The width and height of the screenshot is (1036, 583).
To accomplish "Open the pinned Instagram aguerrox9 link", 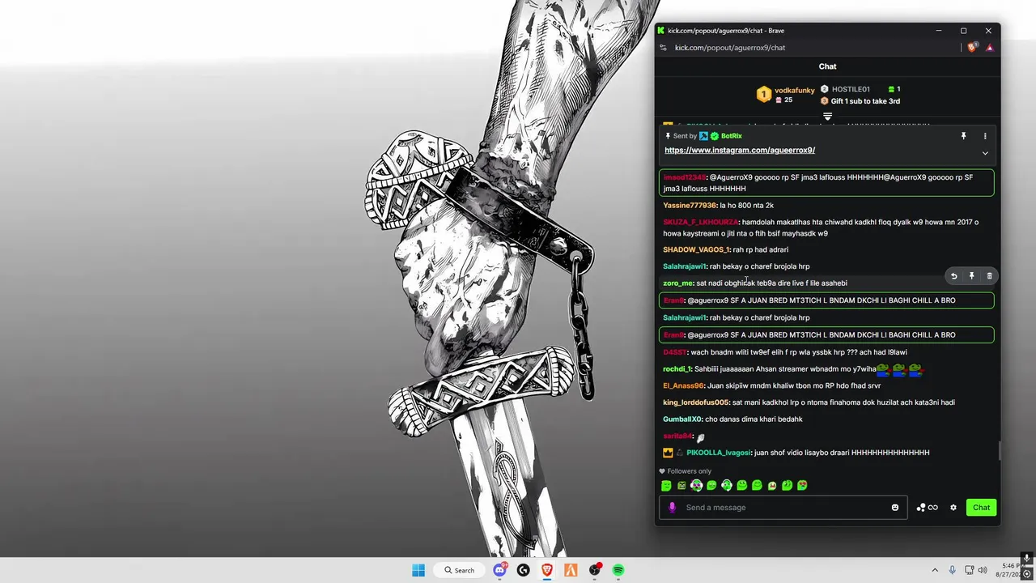I will (x=740, y=150).
